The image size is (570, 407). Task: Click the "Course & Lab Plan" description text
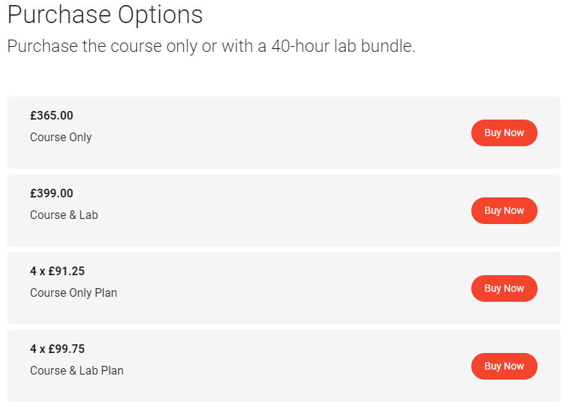click(x=77, y=370)
